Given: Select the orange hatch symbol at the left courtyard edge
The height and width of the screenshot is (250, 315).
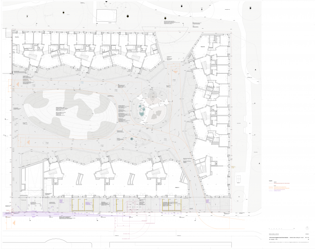Looking at the screenshot, I should coord(27,142).
